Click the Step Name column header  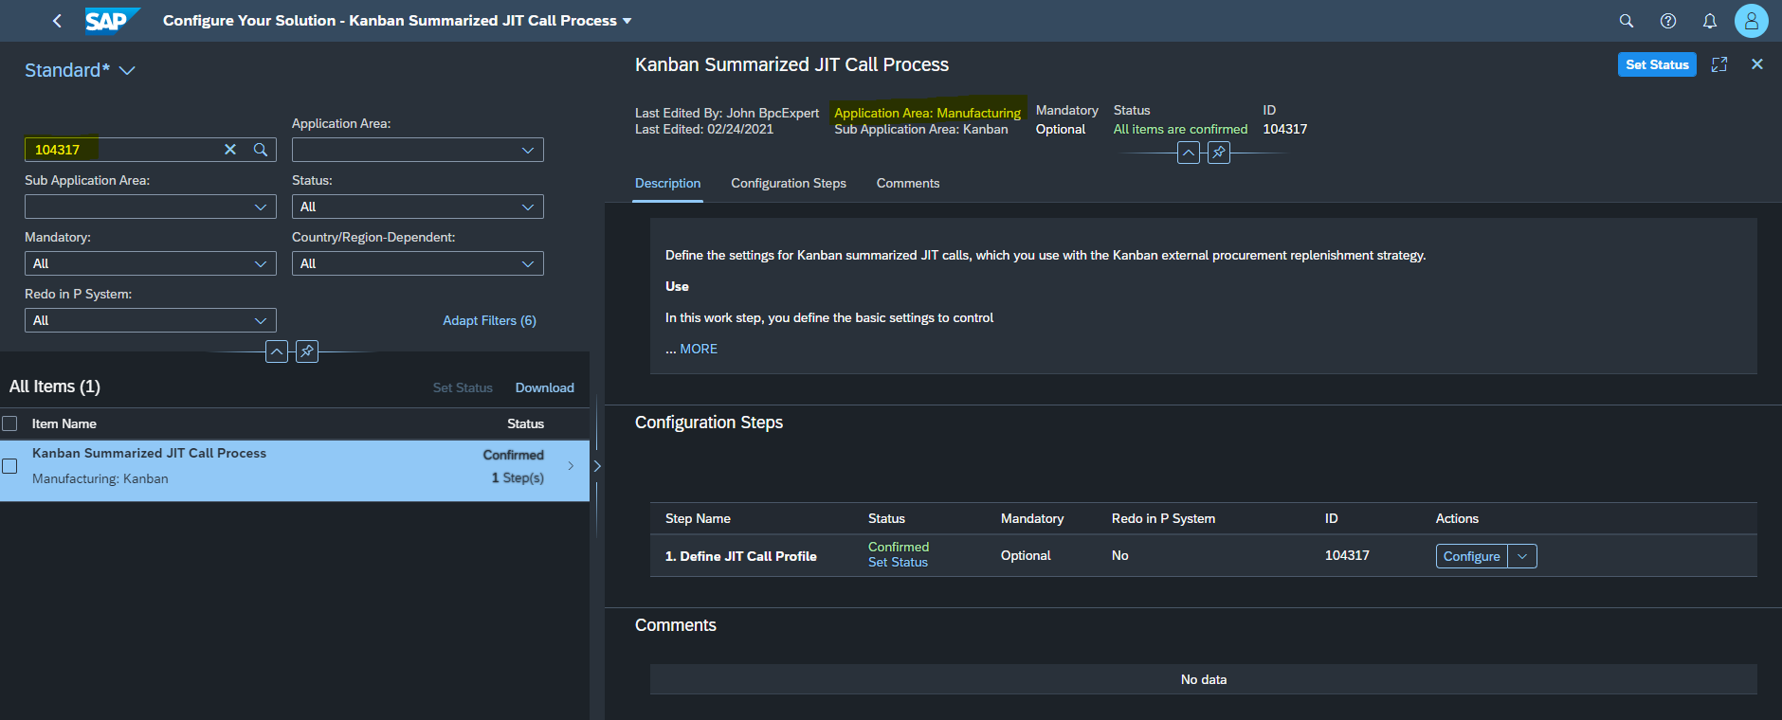click(698, 518)
